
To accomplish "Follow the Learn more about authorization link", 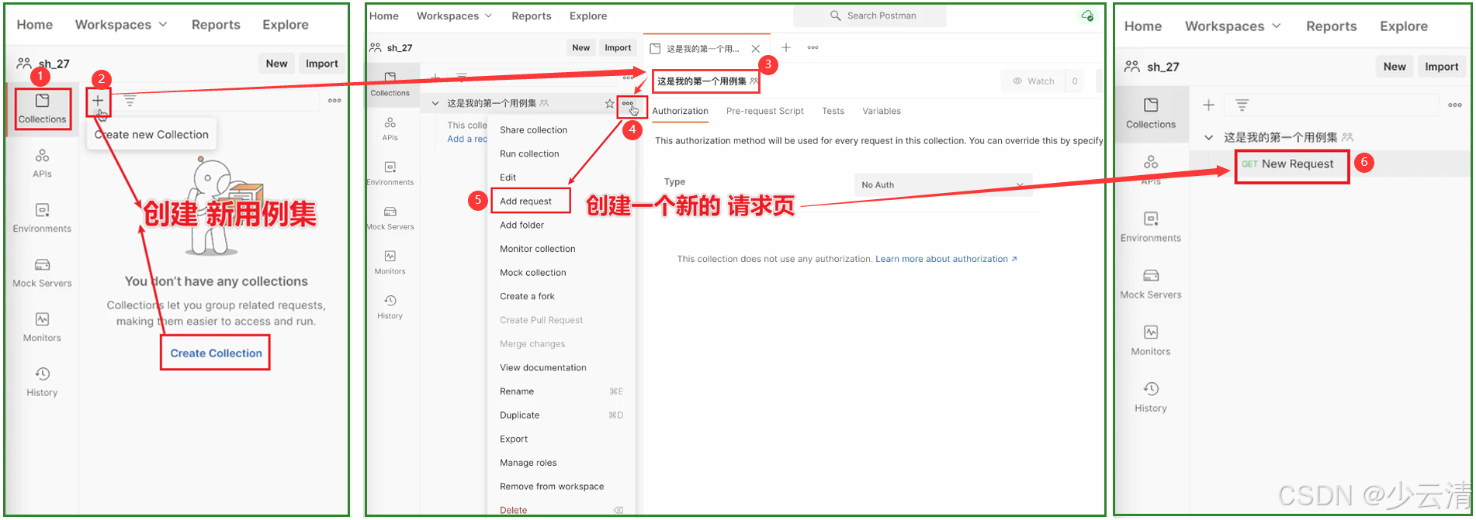I will click(946, 259).
